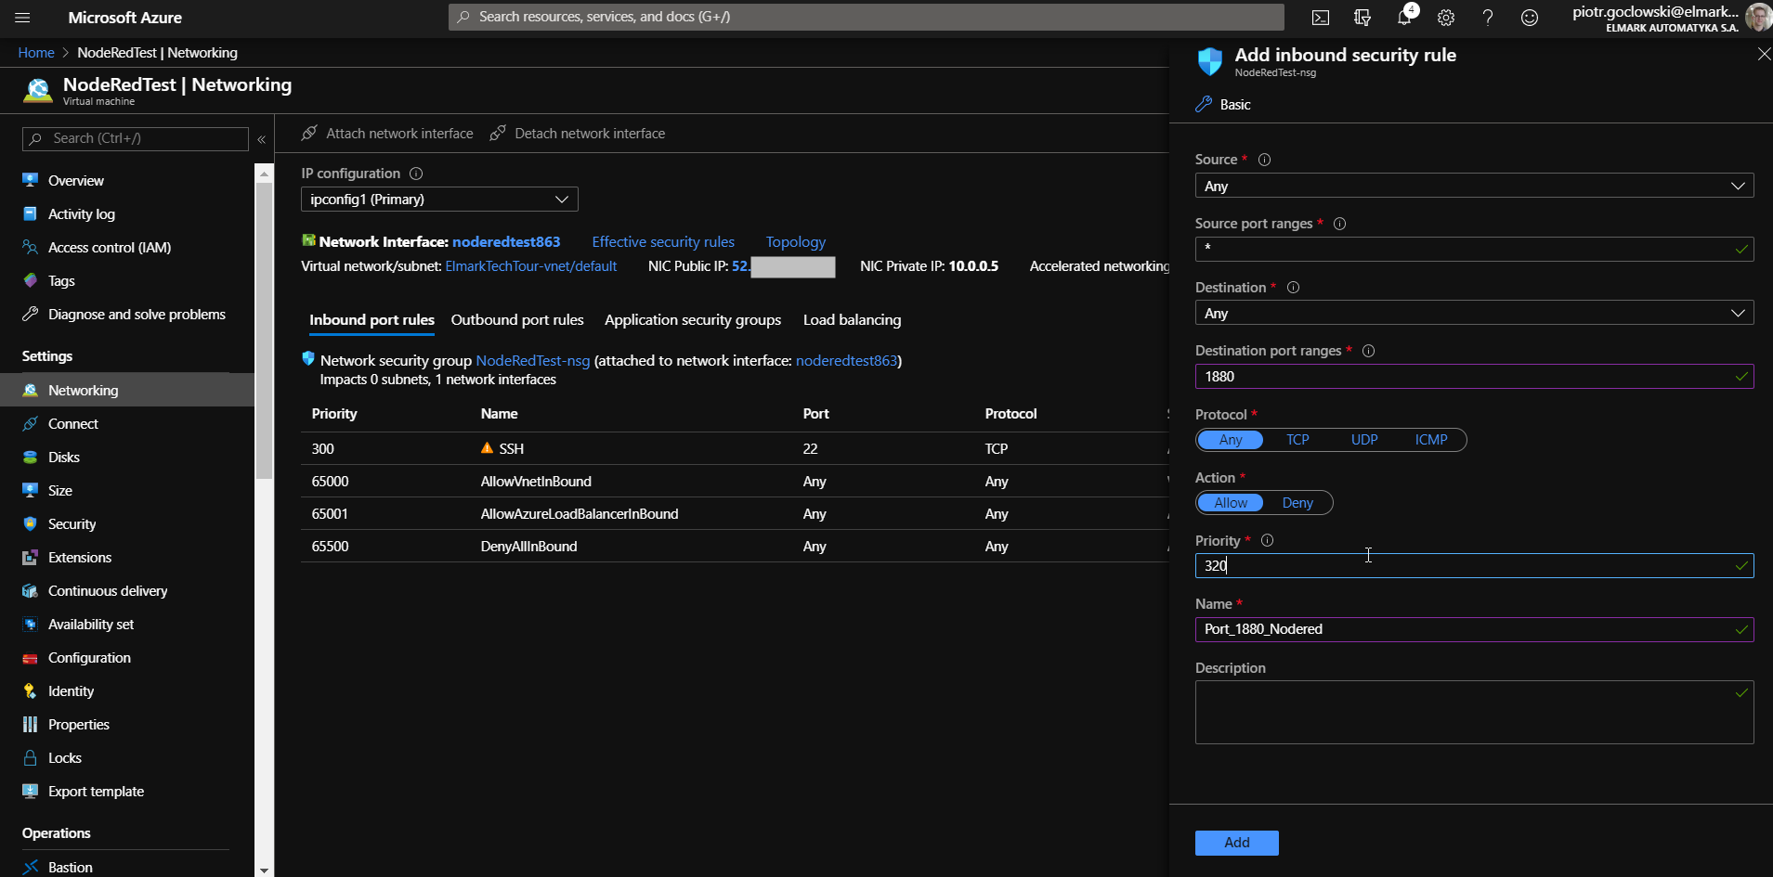Select TCP protocol option
This screenshot has height=877, width=1773.
point(1297,440)
